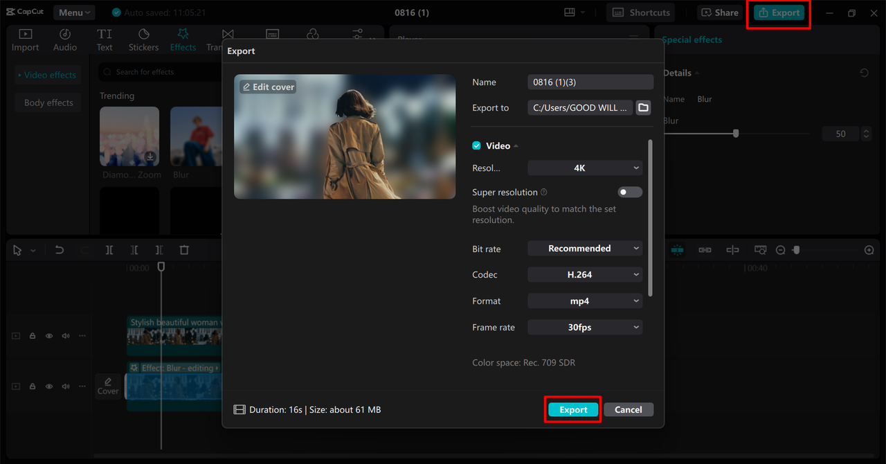The image size is (886, 464).
Task: Open the Format mp4 dropdown
Action: [x=585, y=301]
